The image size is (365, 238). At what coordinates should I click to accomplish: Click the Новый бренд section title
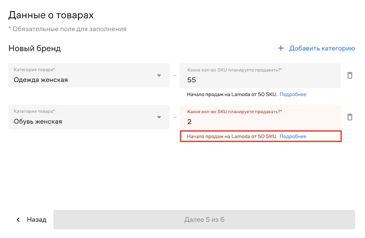(35, 48)
